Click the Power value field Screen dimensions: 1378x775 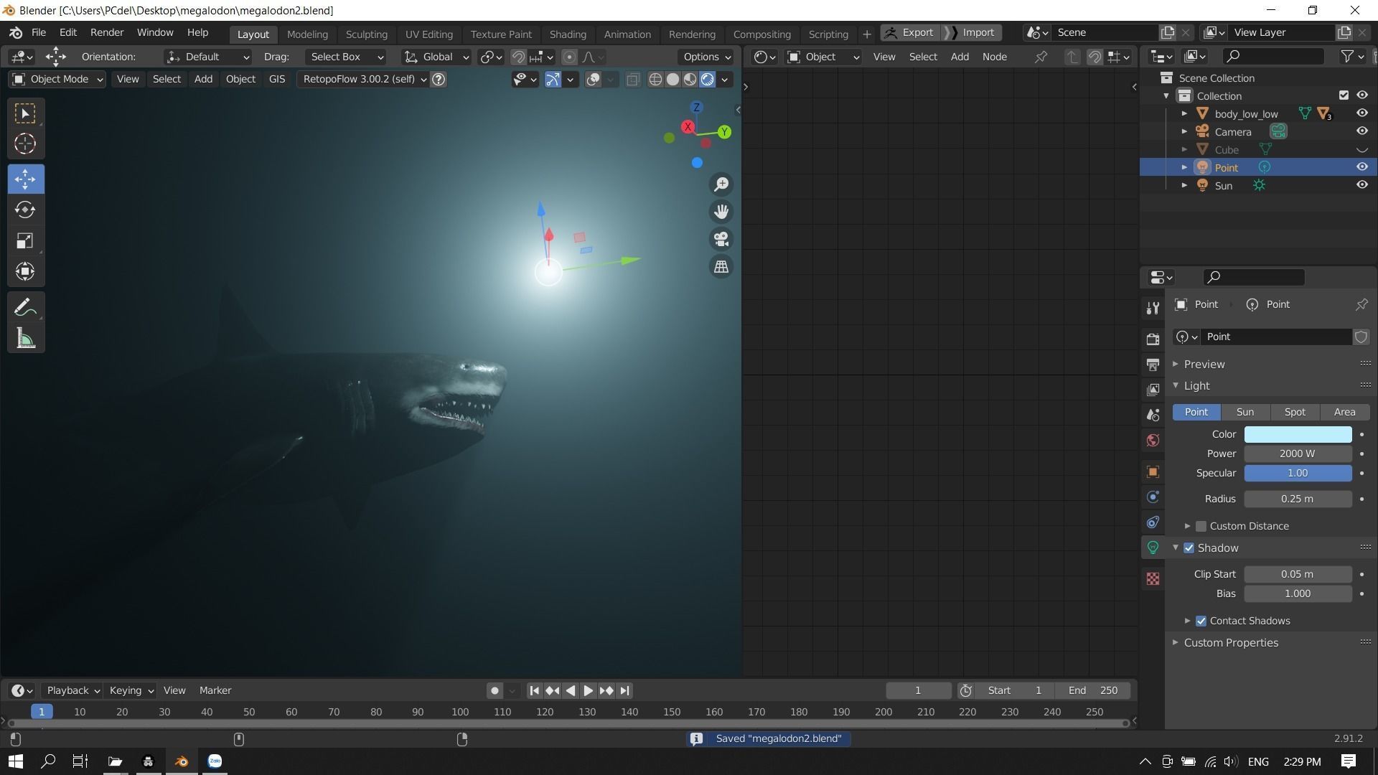tap(1297, 454)
